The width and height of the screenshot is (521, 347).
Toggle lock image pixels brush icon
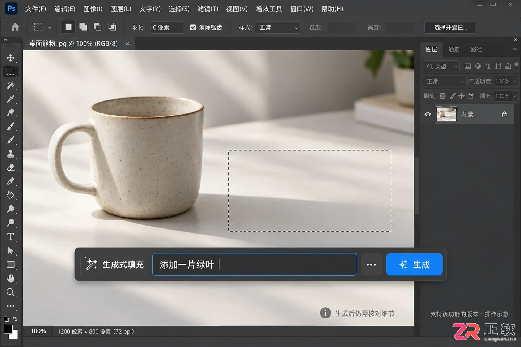(x=452, y=96)
